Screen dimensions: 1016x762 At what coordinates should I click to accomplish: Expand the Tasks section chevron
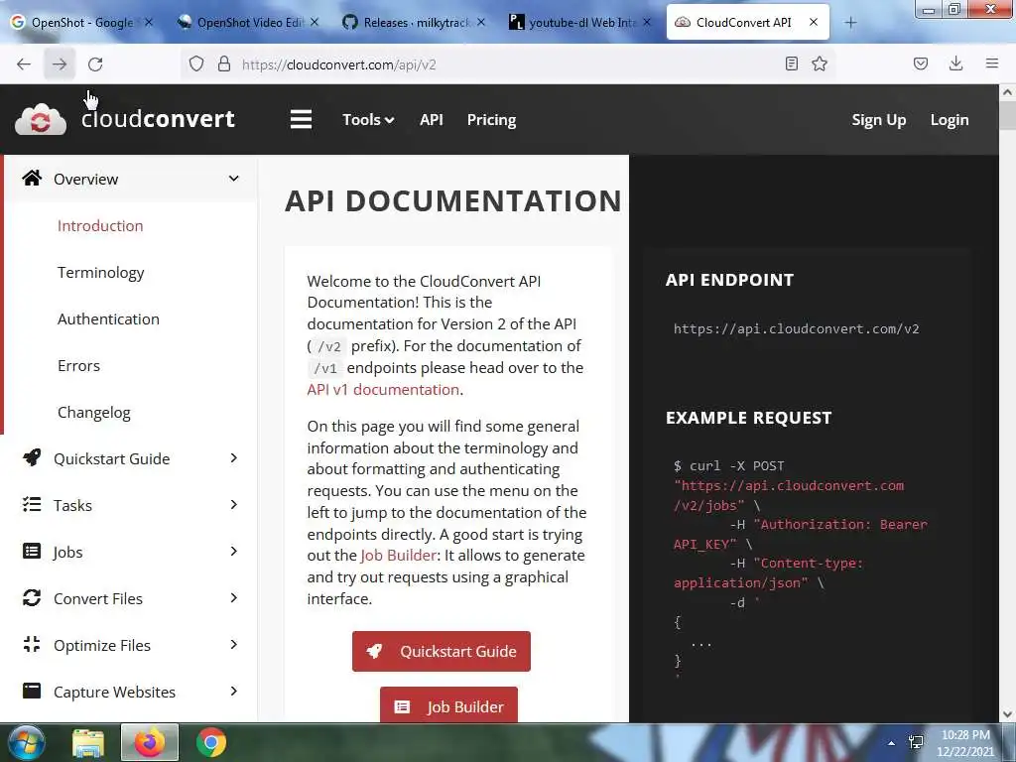[x=234, y=505]
